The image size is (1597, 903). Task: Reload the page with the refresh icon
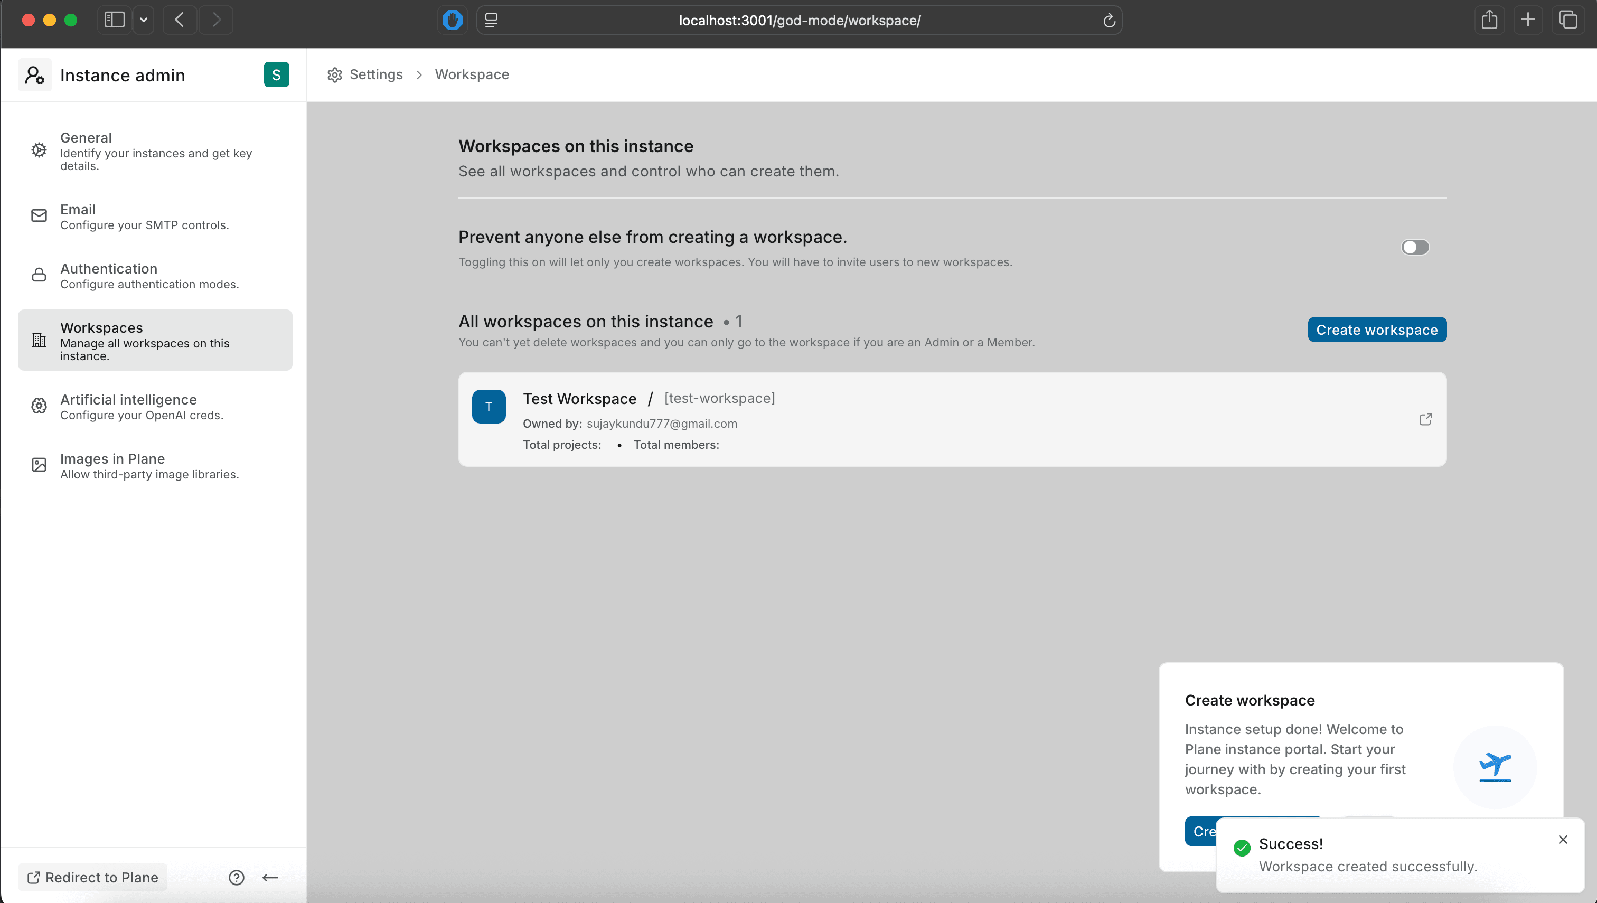pyautogui.click(x=1110, y=21)
